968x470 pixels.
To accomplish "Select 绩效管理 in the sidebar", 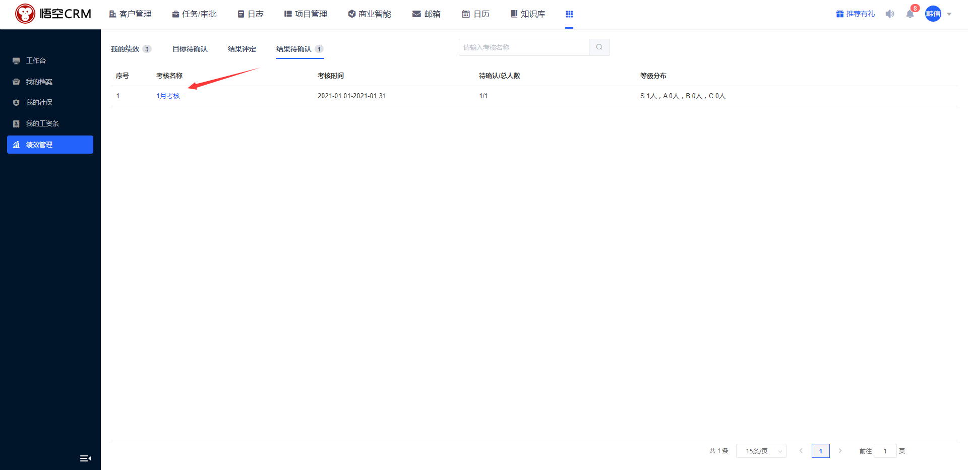I will click(x=50, y=145).
